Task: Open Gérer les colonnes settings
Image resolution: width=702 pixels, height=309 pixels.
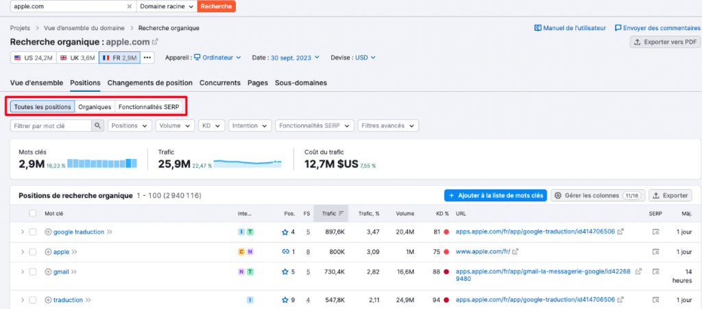Action: coord(598,195)
